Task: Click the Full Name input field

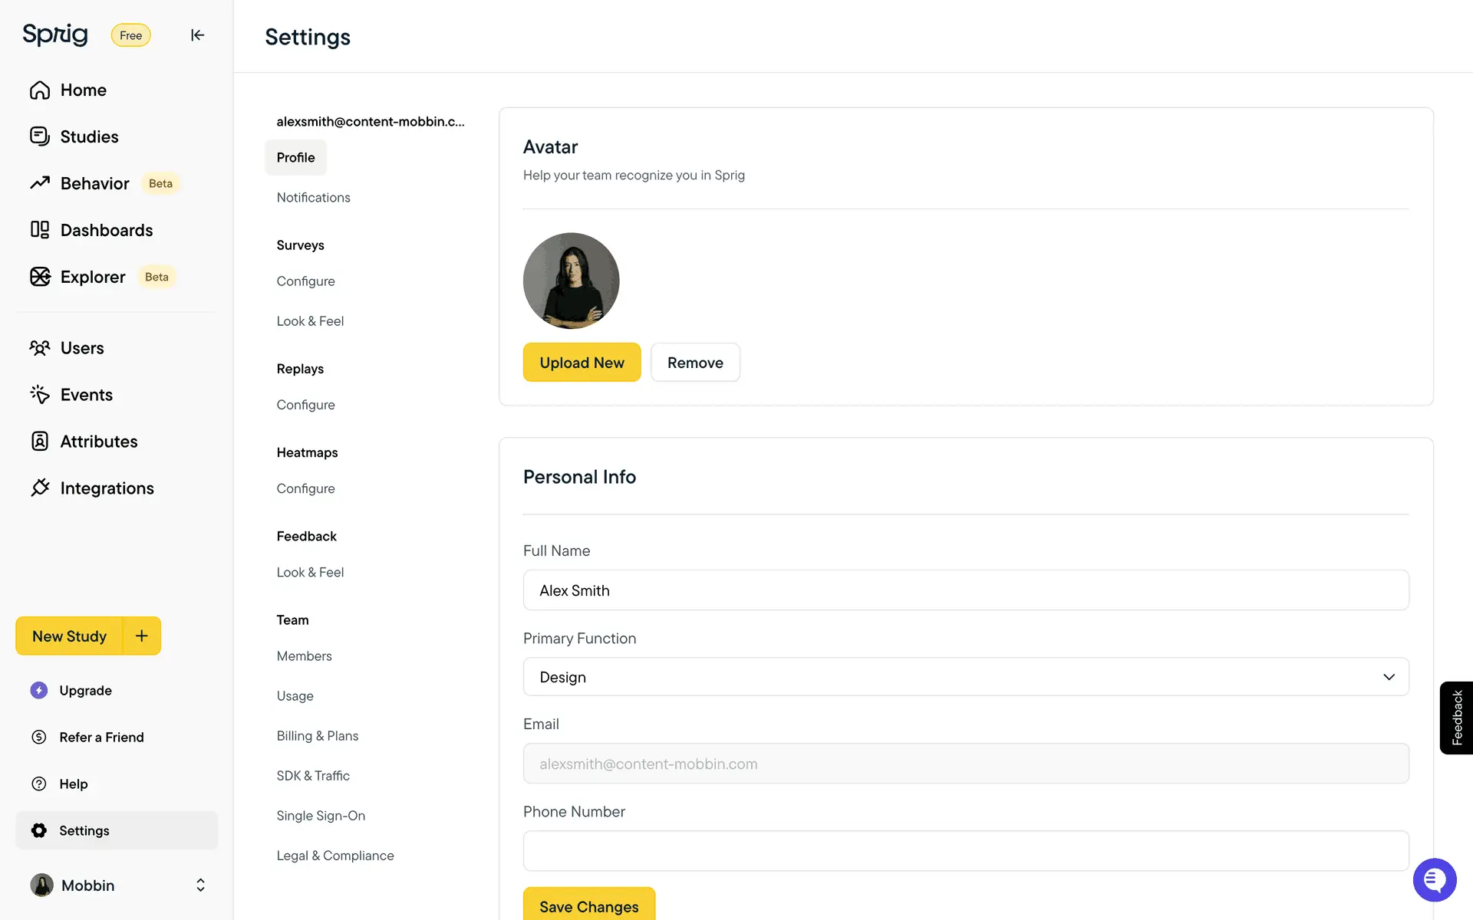Action: tap(965, 590)
